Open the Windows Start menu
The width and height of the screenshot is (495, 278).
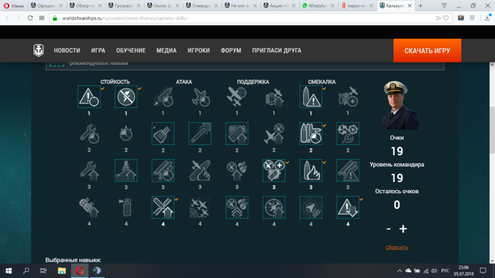point(9,271)
